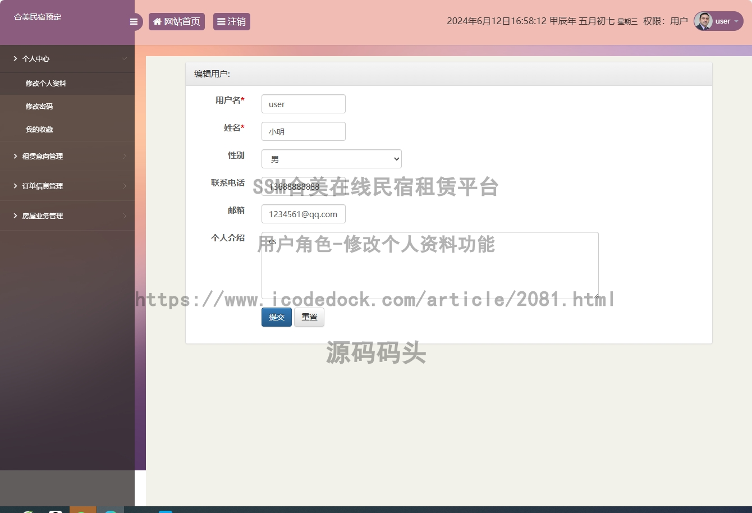The height and width of the screenshot is (513, 752).
Task: Go to 网站首页
Action: [177, 21]
